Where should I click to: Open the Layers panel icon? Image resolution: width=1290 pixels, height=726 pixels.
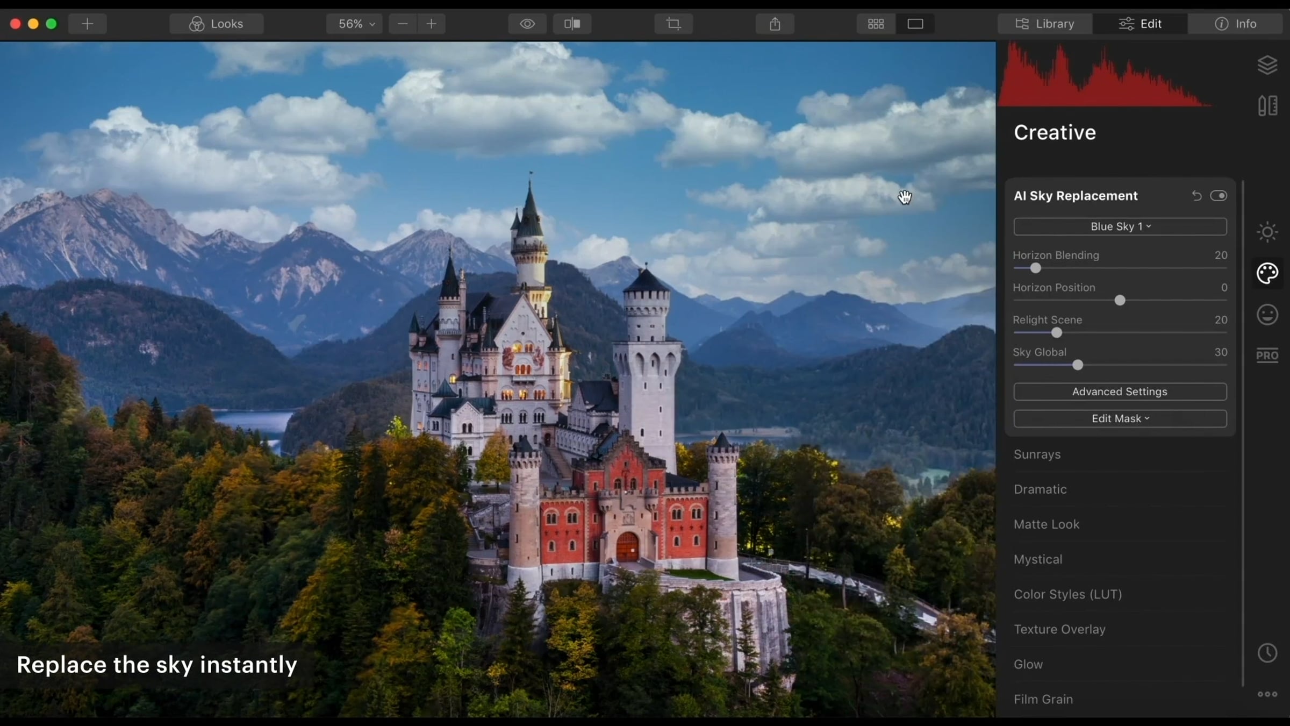click(x=1267, y=65)
